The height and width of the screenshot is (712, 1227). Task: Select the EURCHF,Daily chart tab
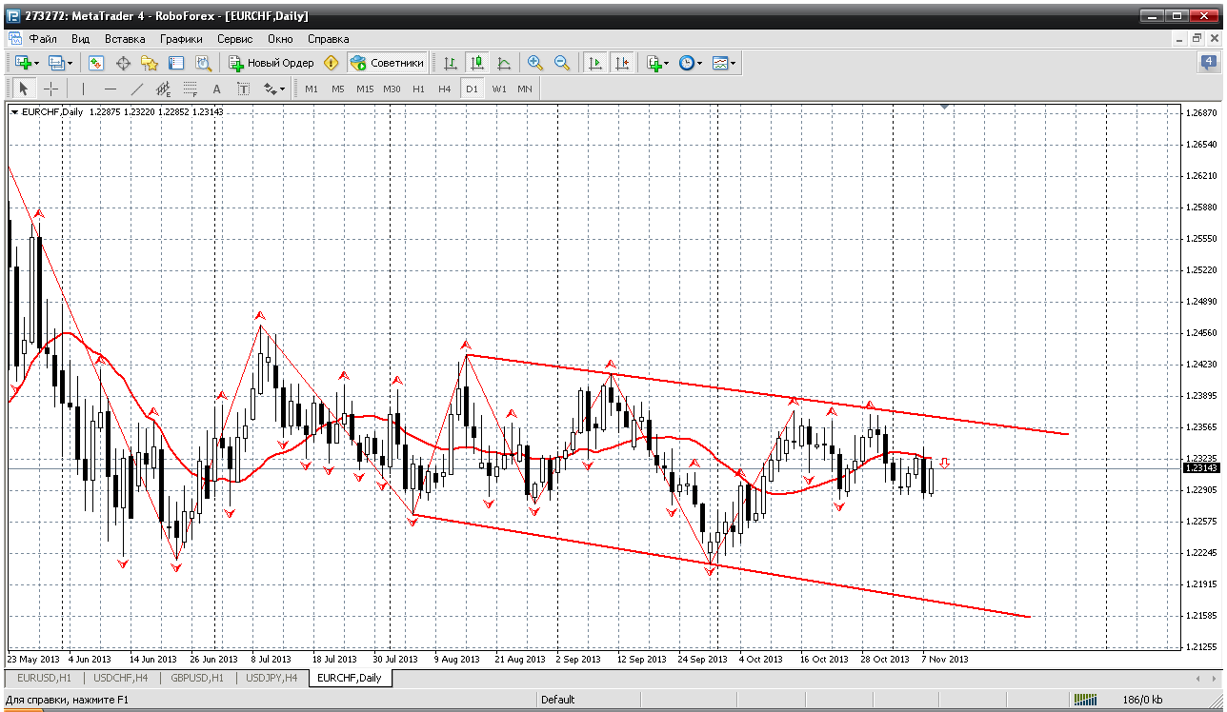(350, 678)
